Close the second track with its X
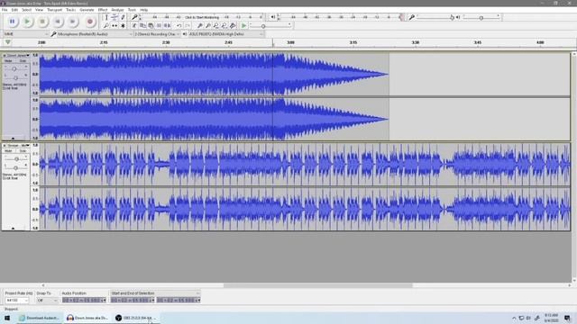577x324 pixels. pos(5,146)
